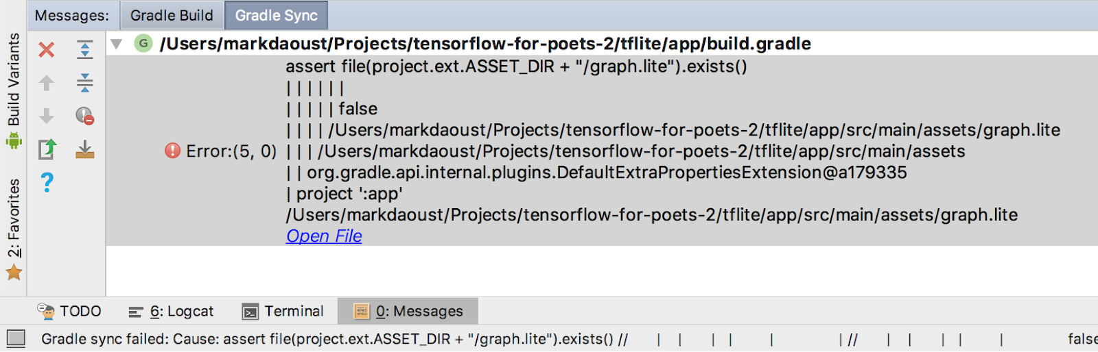
Task: Select the Gradle Sync tab
Action: (x=276, y=15)
